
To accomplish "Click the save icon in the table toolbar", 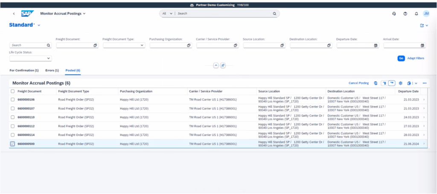I will click(x=376, y=83).
